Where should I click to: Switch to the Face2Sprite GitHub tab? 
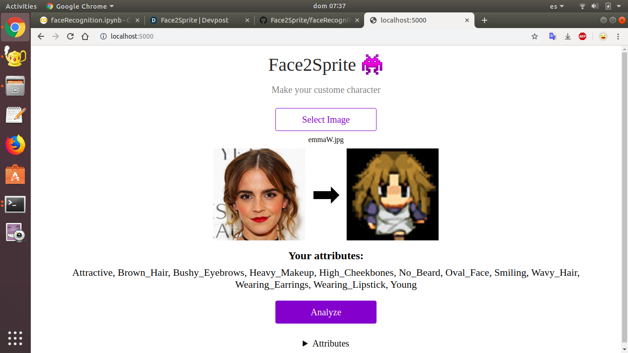[x=309, y=20]
